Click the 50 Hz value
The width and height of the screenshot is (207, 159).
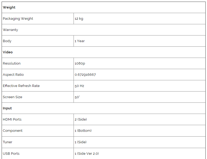(x=79, y=86)
